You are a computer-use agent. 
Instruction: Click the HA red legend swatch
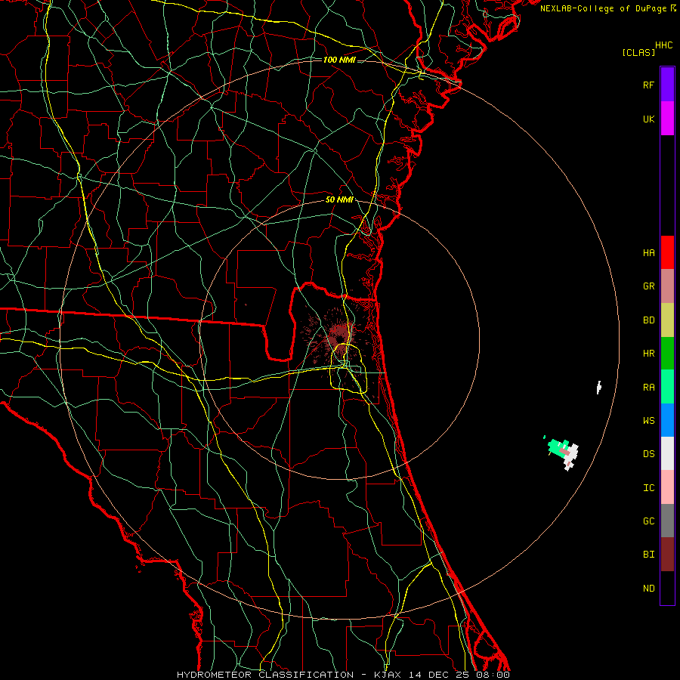pos(667,252)
